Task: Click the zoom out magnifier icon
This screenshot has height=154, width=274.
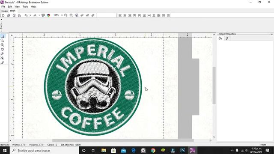Action: pyautogui.click(x=66, y=15)
